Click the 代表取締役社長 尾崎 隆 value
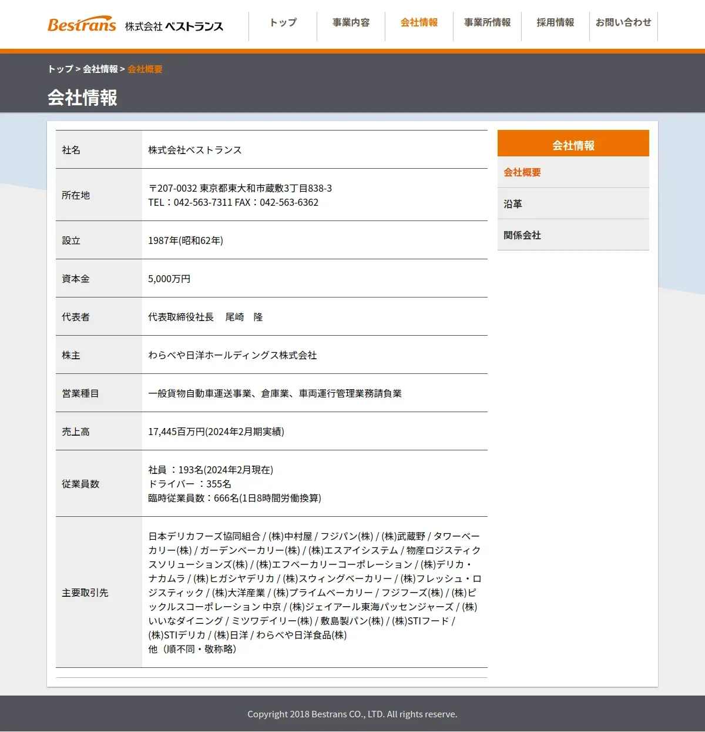Viewport: 705px width, 732px height. (x=206, y=317)
